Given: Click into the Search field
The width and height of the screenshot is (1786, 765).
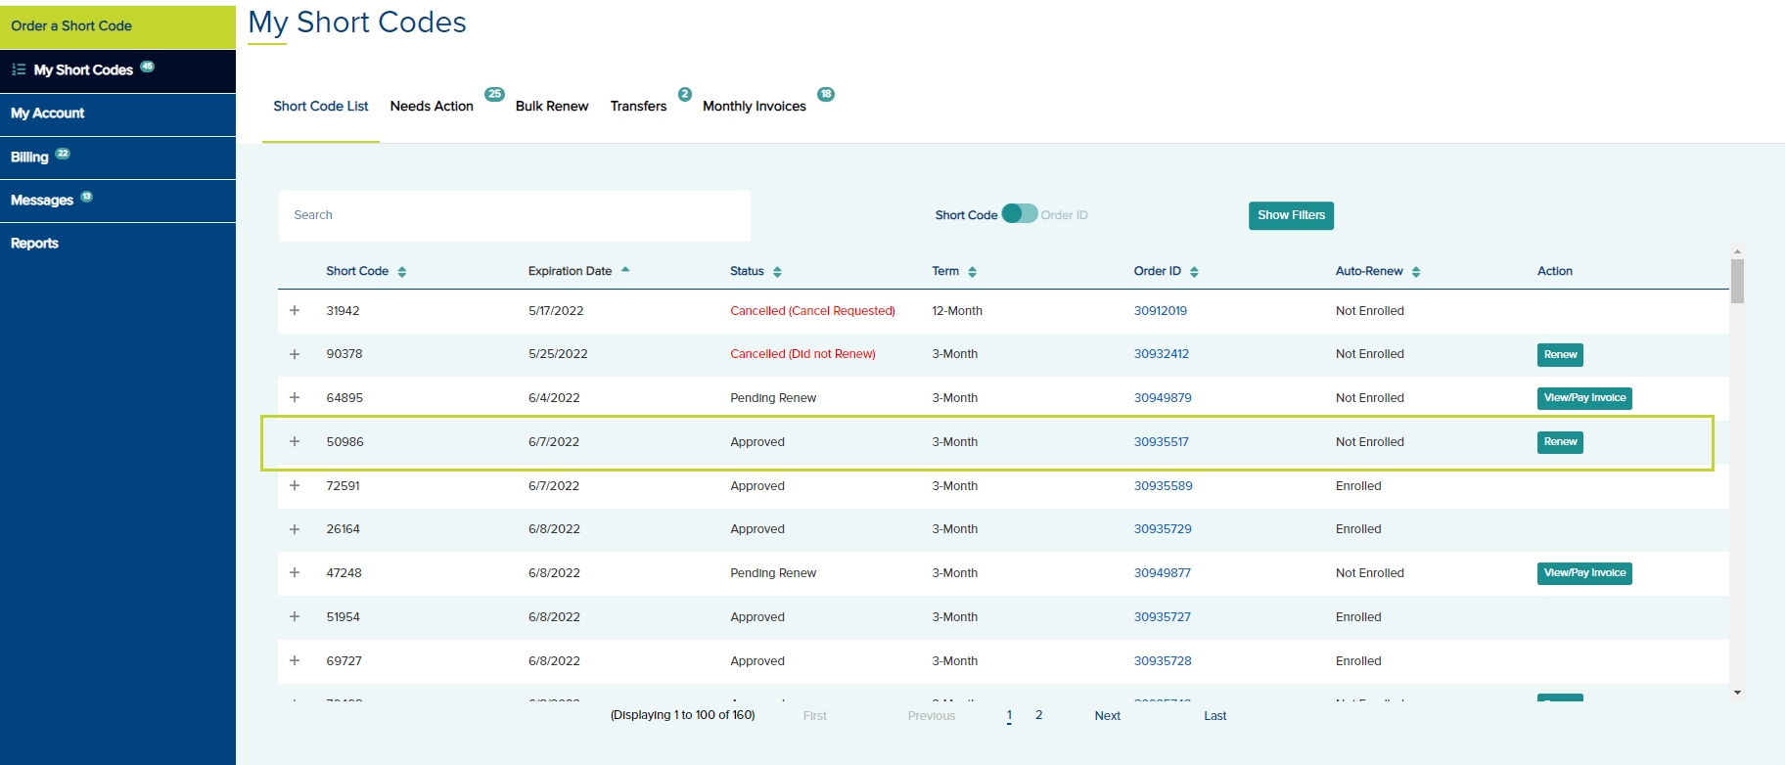Looking at the screenshot, I should (x=514, y=215).
